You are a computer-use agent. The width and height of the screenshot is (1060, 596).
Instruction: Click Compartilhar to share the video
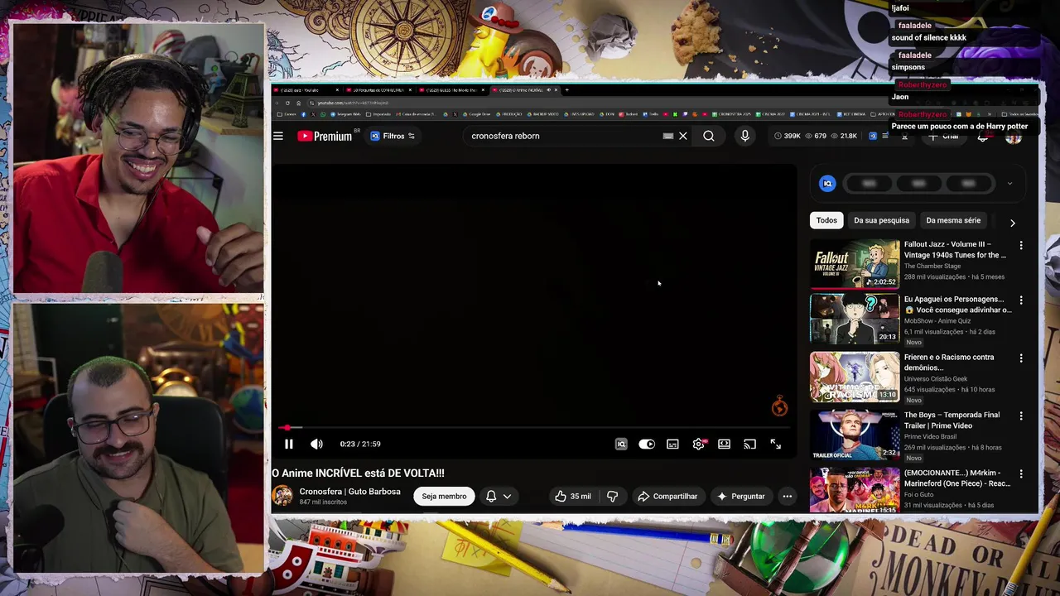667,496
